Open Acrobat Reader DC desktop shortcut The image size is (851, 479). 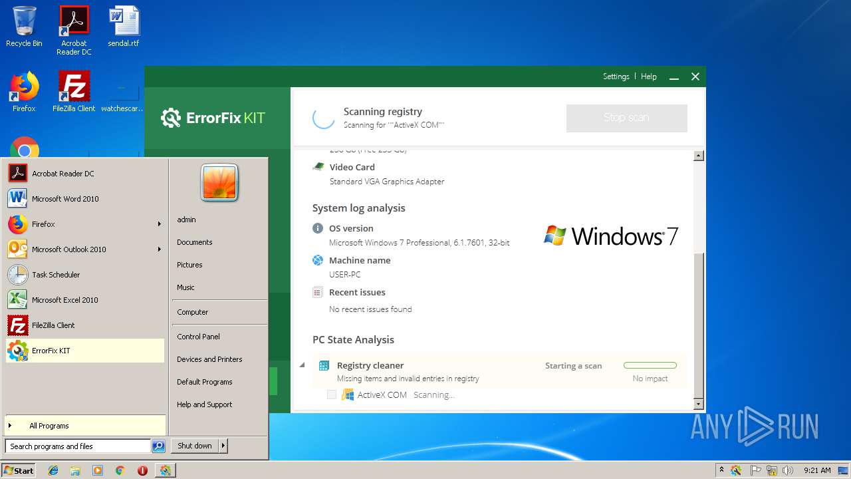[74, 31]
